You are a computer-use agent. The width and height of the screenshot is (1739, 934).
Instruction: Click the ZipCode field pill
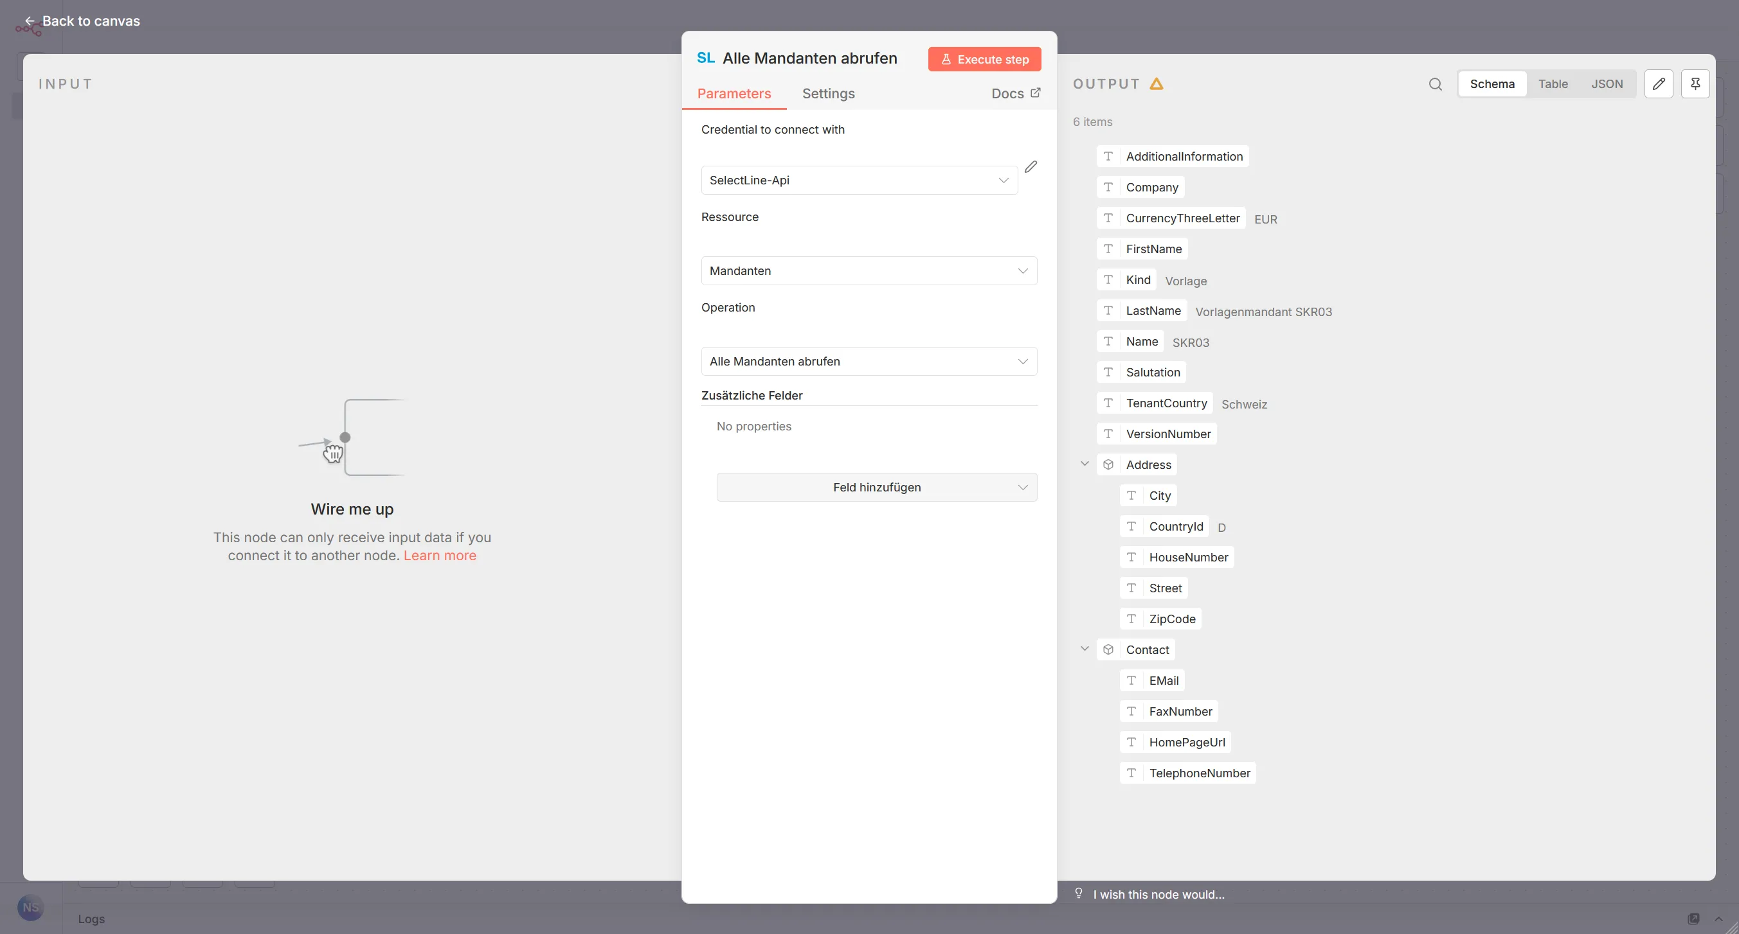pyautogui.click(x=1160, y=619)
